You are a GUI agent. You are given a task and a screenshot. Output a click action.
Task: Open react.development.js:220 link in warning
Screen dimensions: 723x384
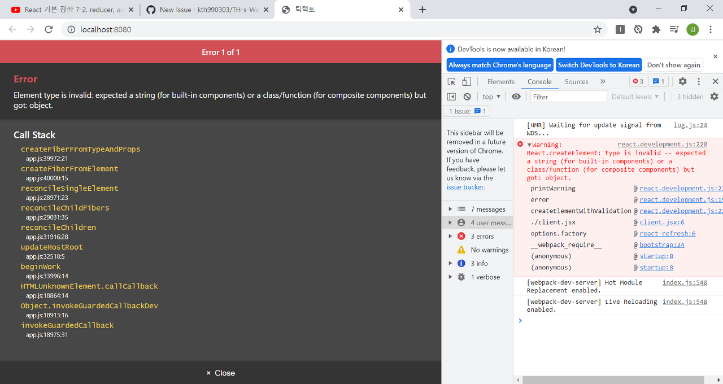[x=662, y=144]
